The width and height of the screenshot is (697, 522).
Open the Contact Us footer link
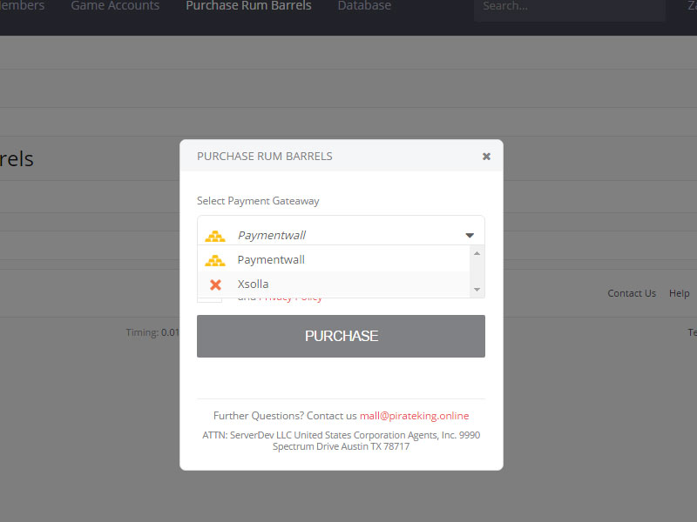[632, 293]
